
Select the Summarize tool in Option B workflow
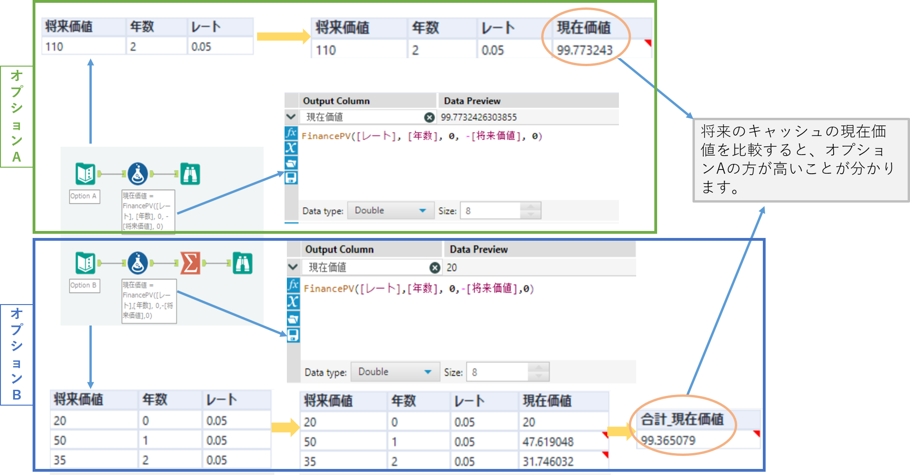(190, 263)
